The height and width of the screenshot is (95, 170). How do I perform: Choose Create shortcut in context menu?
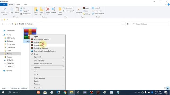[x=48, y=78]
